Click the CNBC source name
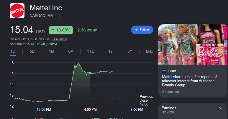The width and height of the screenshot is (228, 119). 173,71
